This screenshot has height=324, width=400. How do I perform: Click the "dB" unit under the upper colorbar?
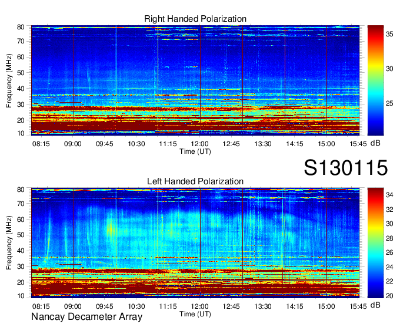click(375, 143)
